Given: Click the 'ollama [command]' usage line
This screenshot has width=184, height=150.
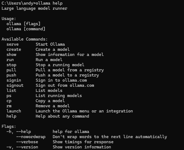Looking at the screenshot, I should [26, 29].
